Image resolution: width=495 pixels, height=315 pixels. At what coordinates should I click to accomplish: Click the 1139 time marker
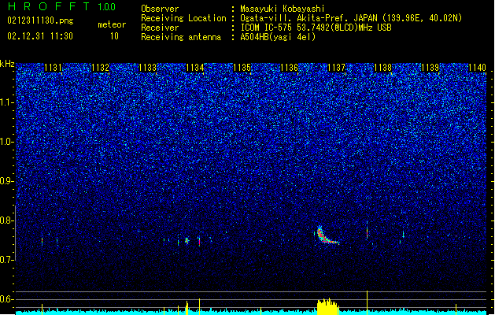(x=430, y=68)
